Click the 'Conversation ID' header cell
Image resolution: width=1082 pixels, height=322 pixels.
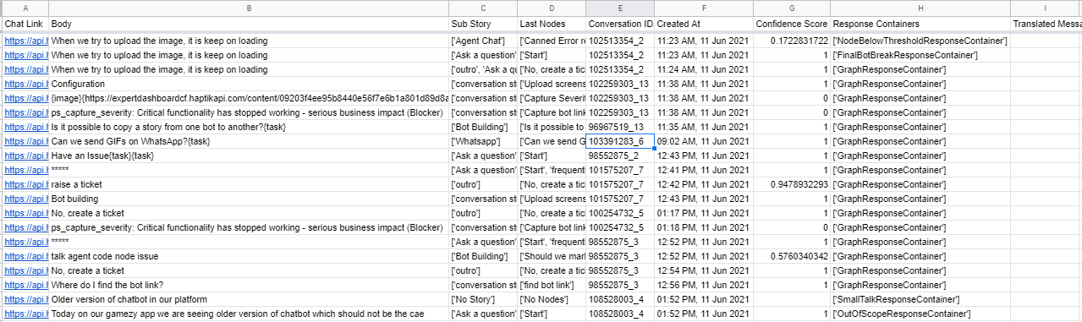(x=619, y=24)
